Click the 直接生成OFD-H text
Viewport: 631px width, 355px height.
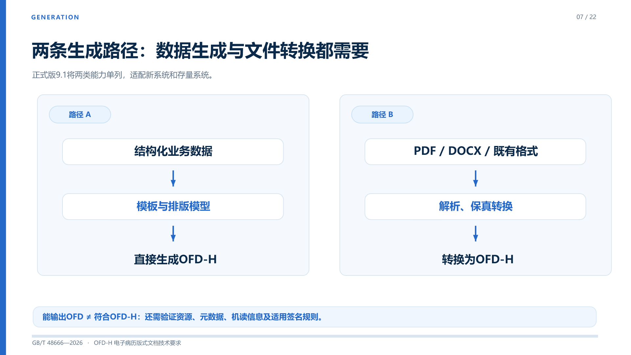pos(175,259)
